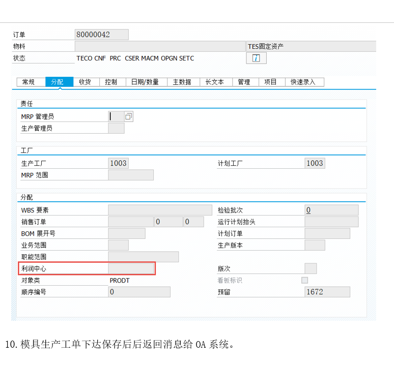Click the 责任 section header
The image size is (394, 366).
(x=26, y=104)
